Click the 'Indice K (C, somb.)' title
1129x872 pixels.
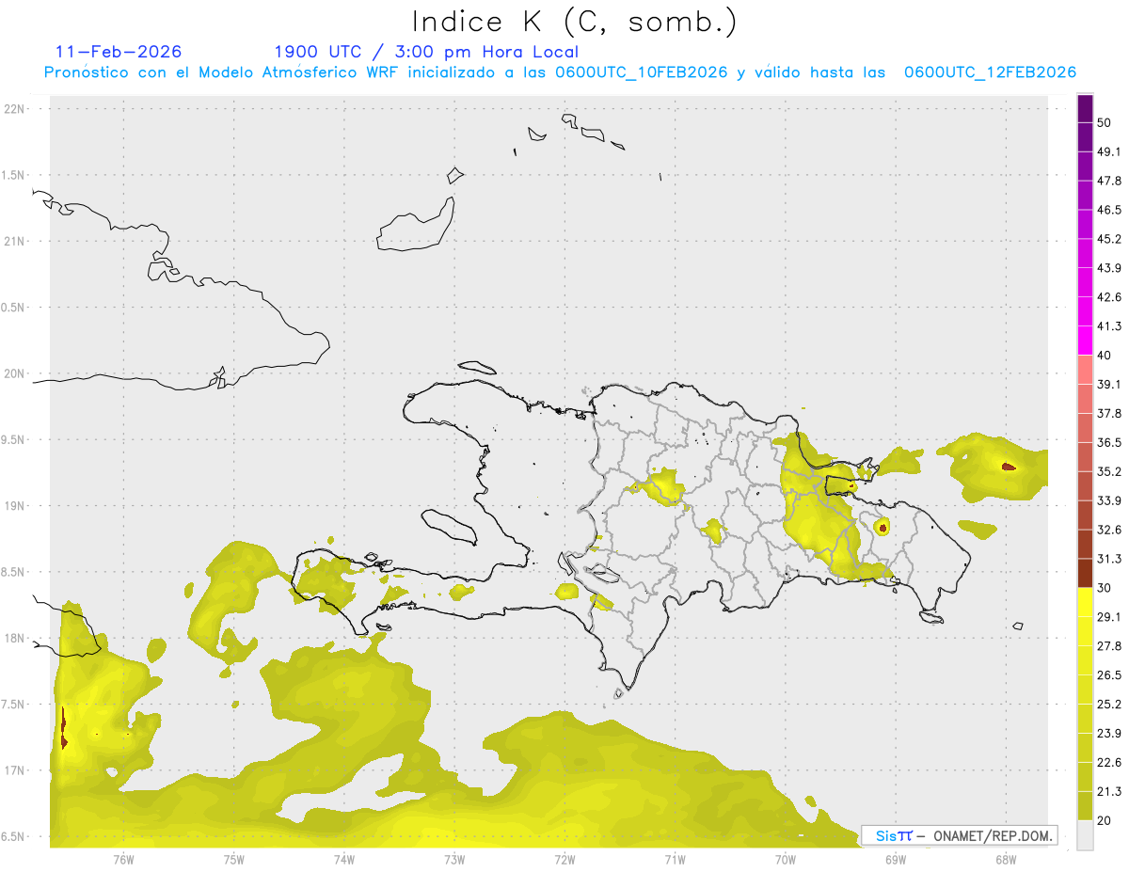click(x=574, y=22)
